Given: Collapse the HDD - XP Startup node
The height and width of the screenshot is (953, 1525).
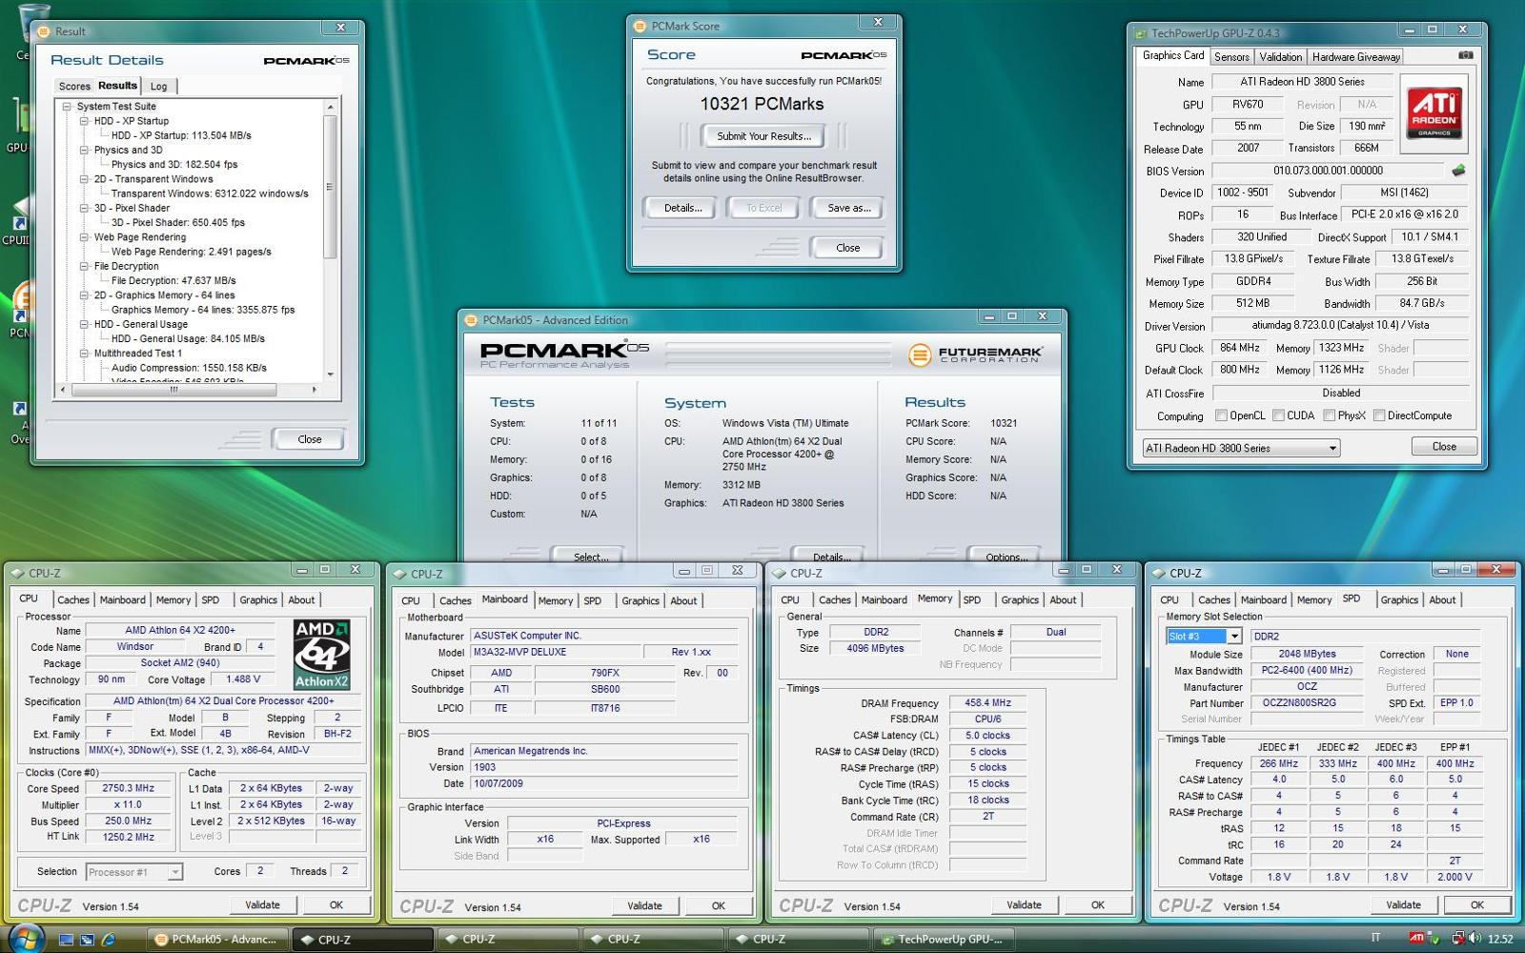Looking at the screenshot, I should 84,121.
